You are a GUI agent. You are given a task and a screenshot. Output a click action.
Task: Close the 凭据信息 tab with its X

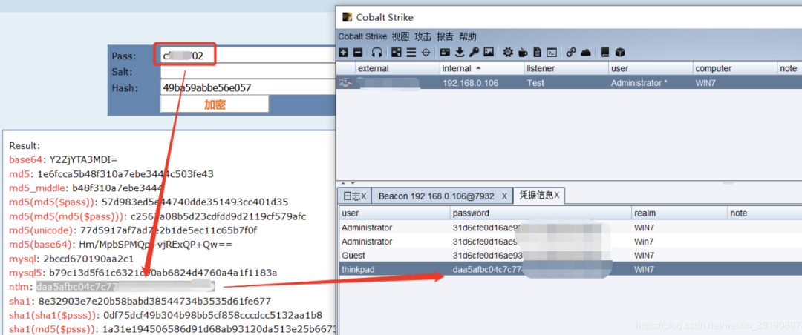coord(556,195)
